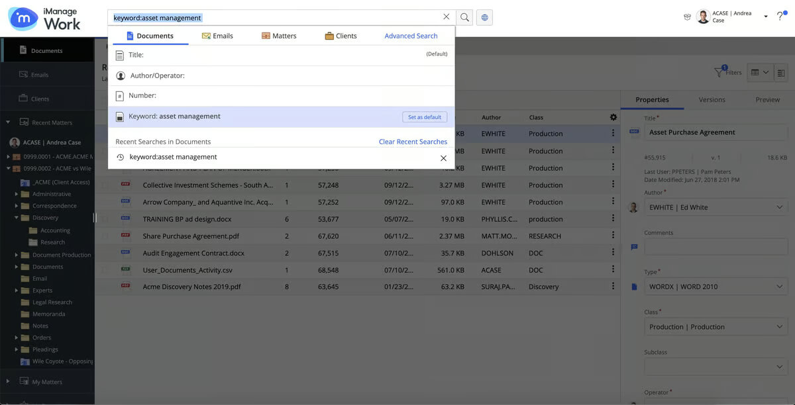Open the Filters funnel icon
The width and height of the screenshot is (795, 405).
tap(719, 72)
